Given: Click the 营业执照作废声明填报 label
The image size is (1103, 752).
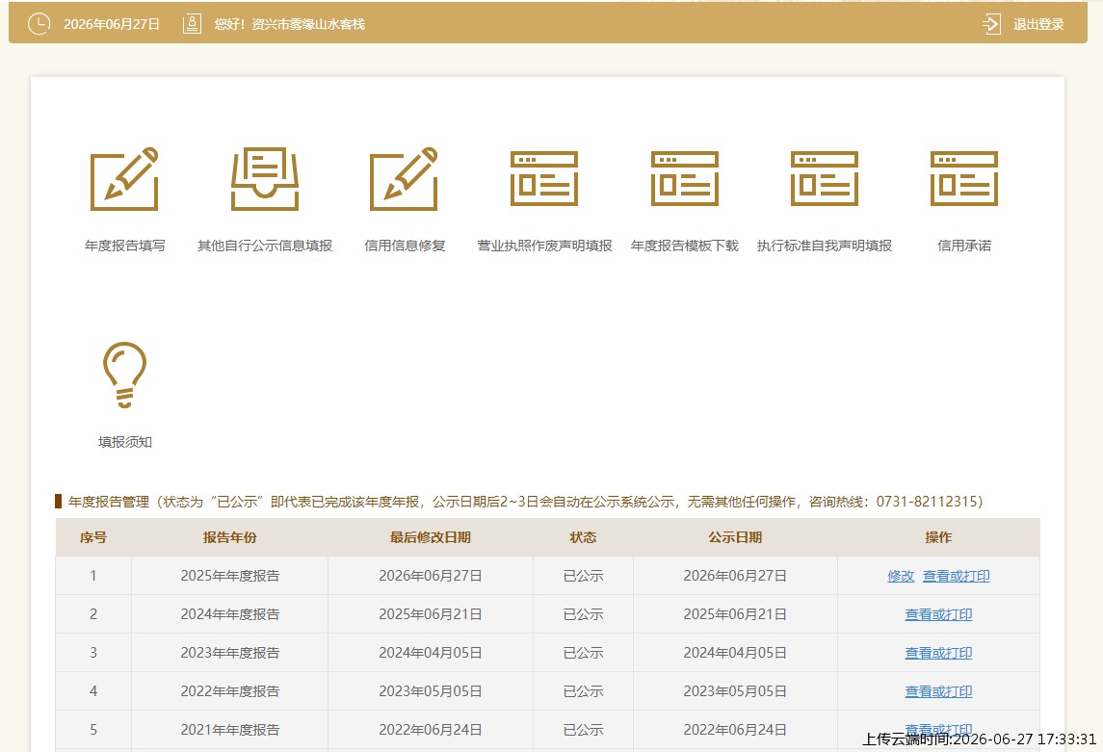Looking at the screenshot, I should [544, 246].
